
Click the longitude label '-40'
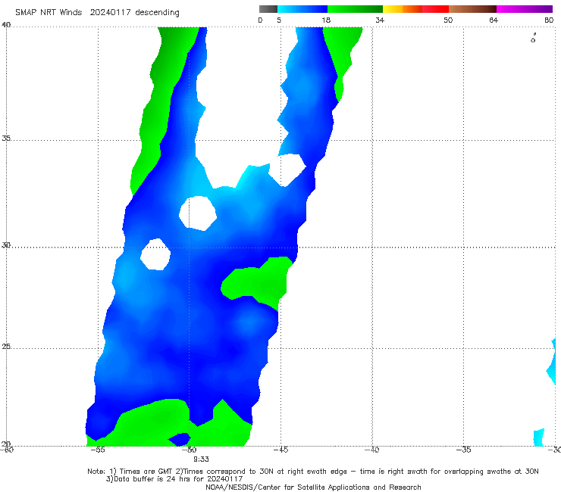click(x=372, y=450)
